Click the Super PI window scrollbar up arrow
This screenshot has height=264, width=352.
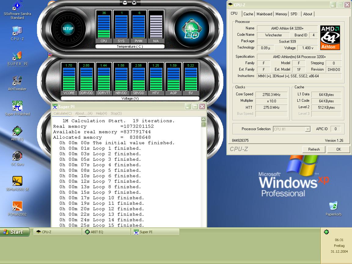pos(204,119)
